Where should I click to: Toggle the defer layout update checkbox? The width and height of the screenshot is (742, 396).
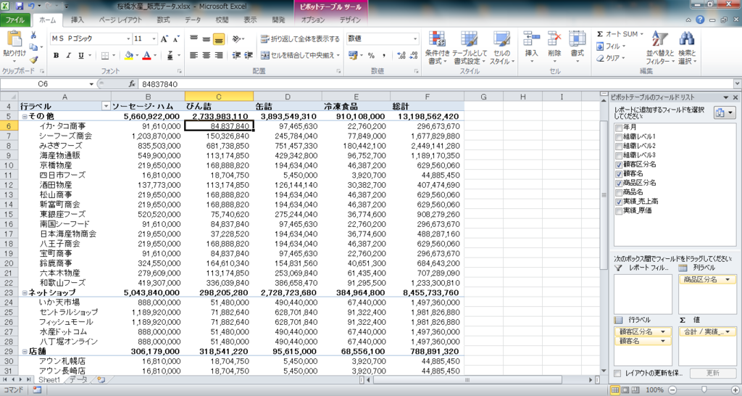coord(617,374)
